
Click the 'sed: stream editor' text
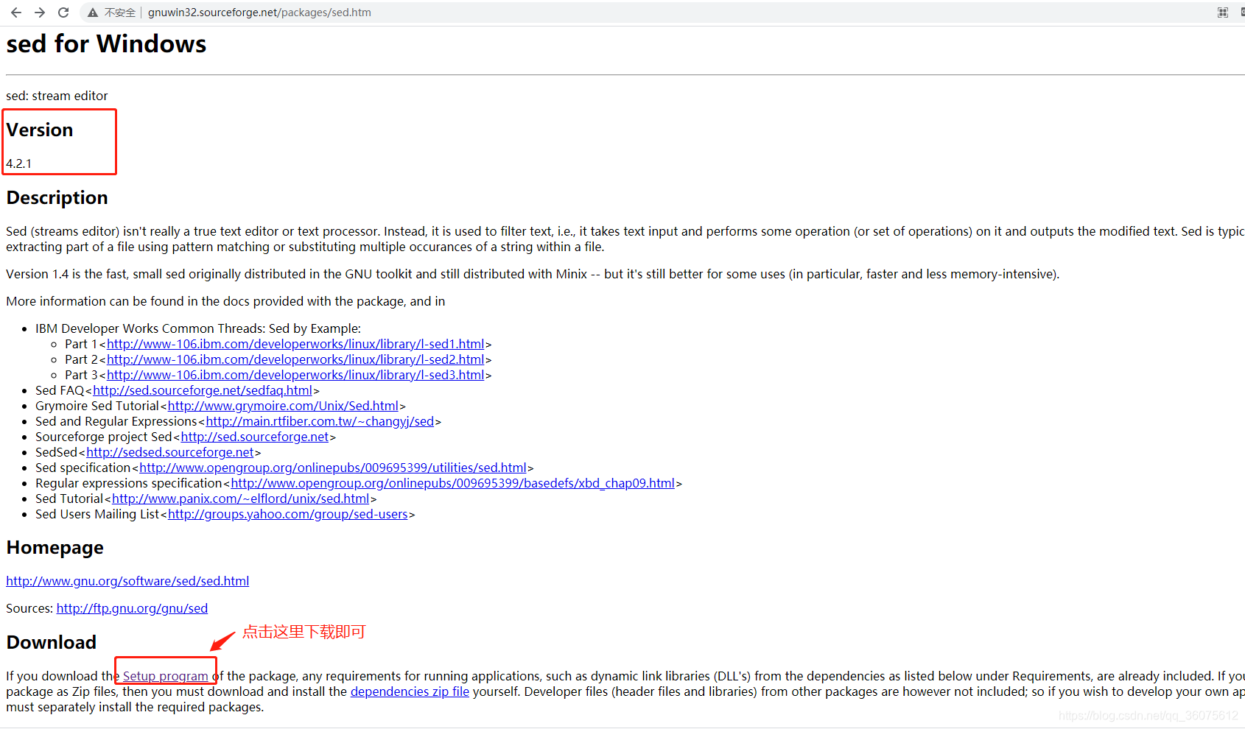click(57, 96)
